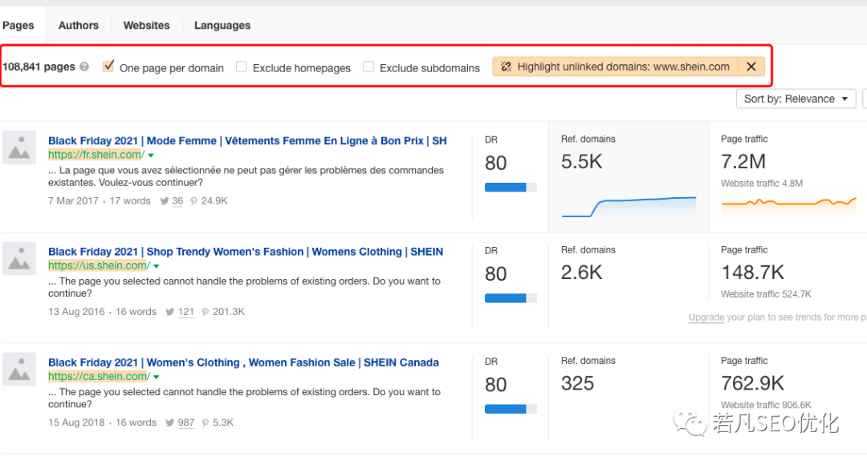867x461 pixels.
Task: Click the help icon beside 108,841 pages
Action: tap(84, 67)
